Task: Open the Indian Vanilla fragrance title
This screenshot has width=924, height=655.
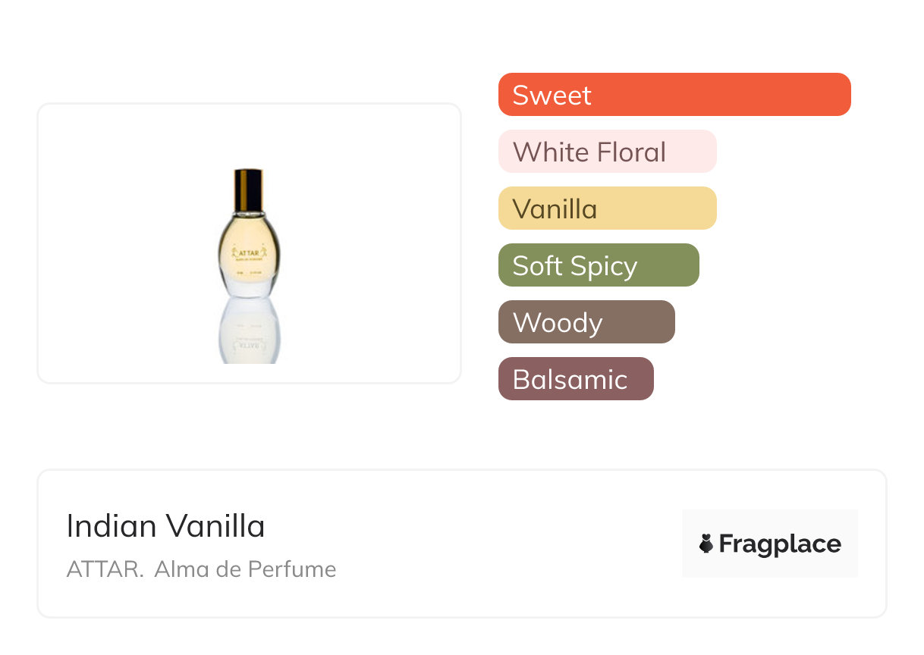Action: 165,526
